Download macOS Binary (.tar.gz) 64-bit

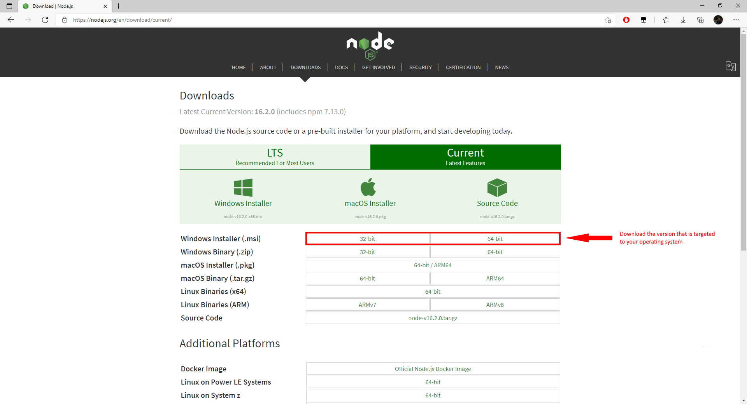368,279
